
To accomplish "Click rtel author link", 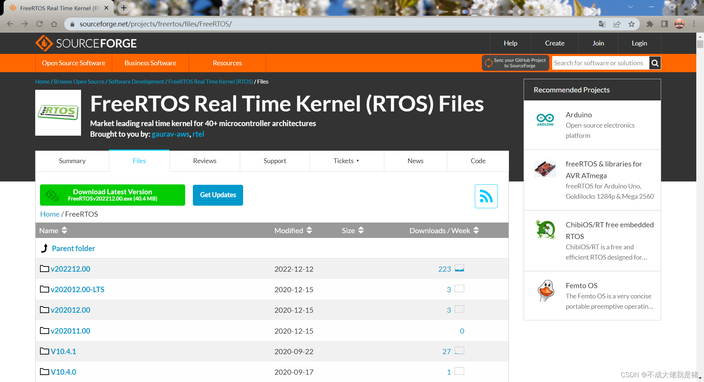I will point(198,134).
